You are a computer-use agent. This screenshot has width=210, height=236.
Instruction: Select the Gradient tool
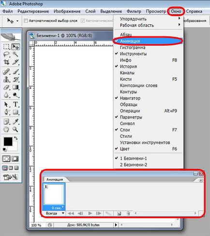15,87
